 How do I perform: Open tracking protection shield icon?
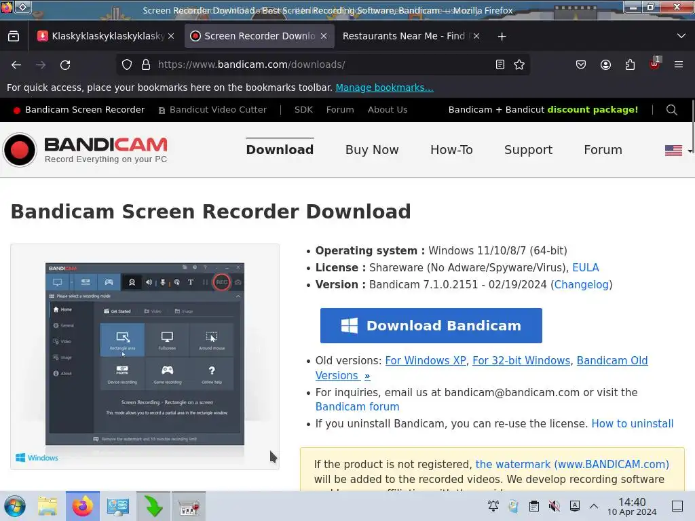[x=127, y=64]
